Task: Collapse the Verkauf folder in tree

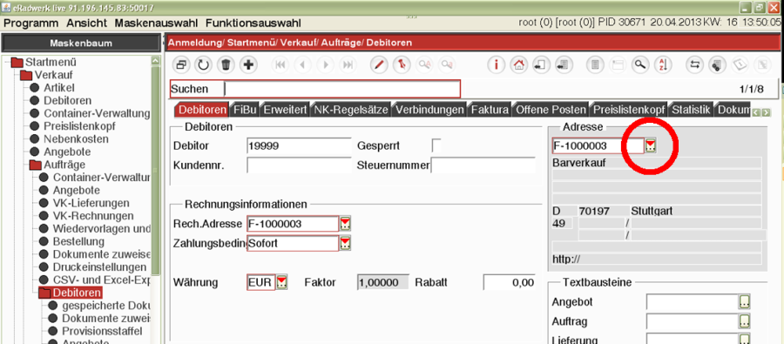Action: pyautogui.click(x=26, y=76)
